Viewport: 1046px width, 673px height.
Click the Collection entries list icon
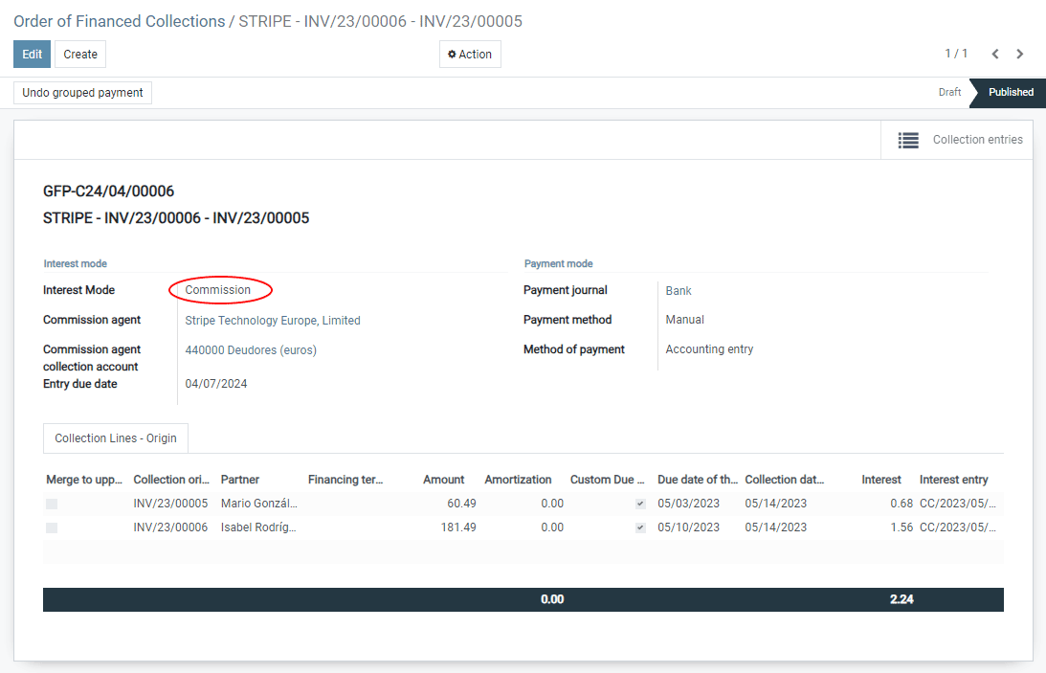[x=908, y=140]
